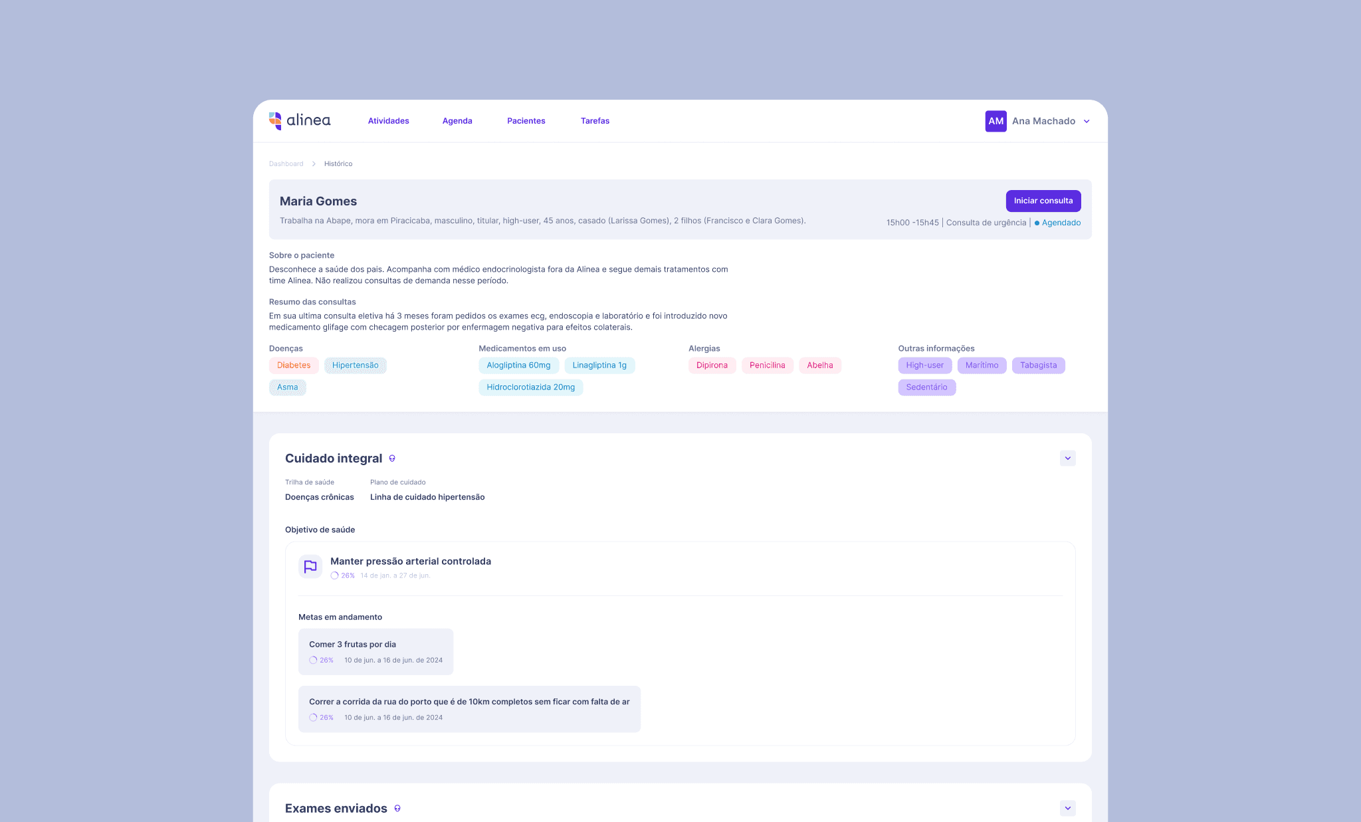
Task: Open the Comer 3 frutas por dia goal
Action: coord(375,652)
